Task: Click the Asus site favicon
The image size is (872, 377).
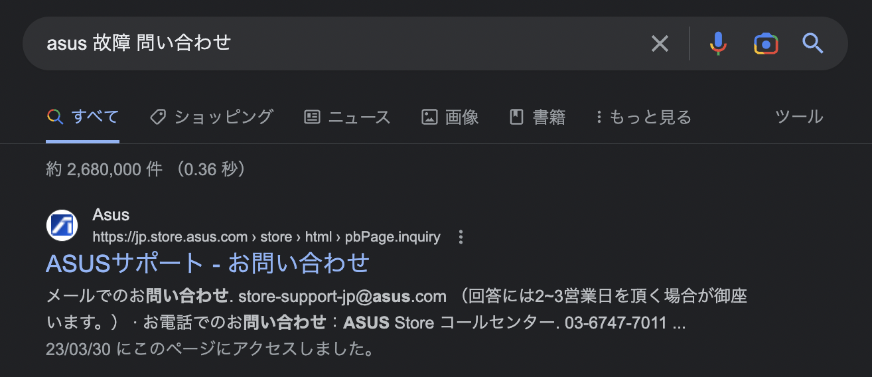Action: (62, 226)
